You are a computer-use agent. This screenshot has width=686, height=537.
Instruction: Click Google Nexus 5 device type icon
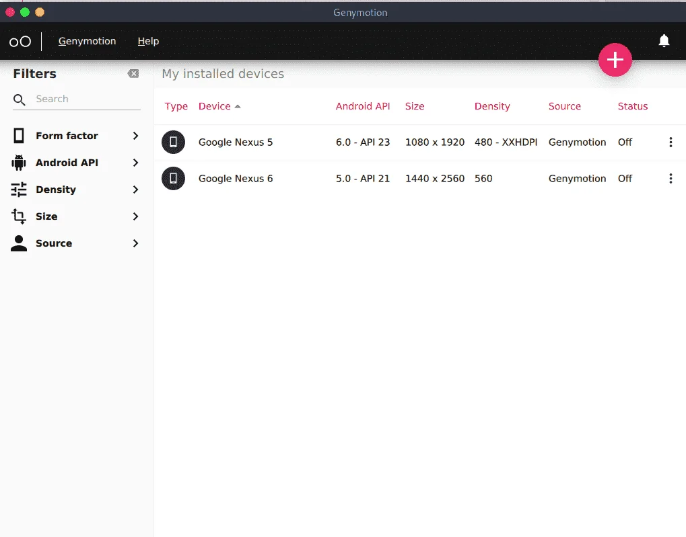click(173, 142)
